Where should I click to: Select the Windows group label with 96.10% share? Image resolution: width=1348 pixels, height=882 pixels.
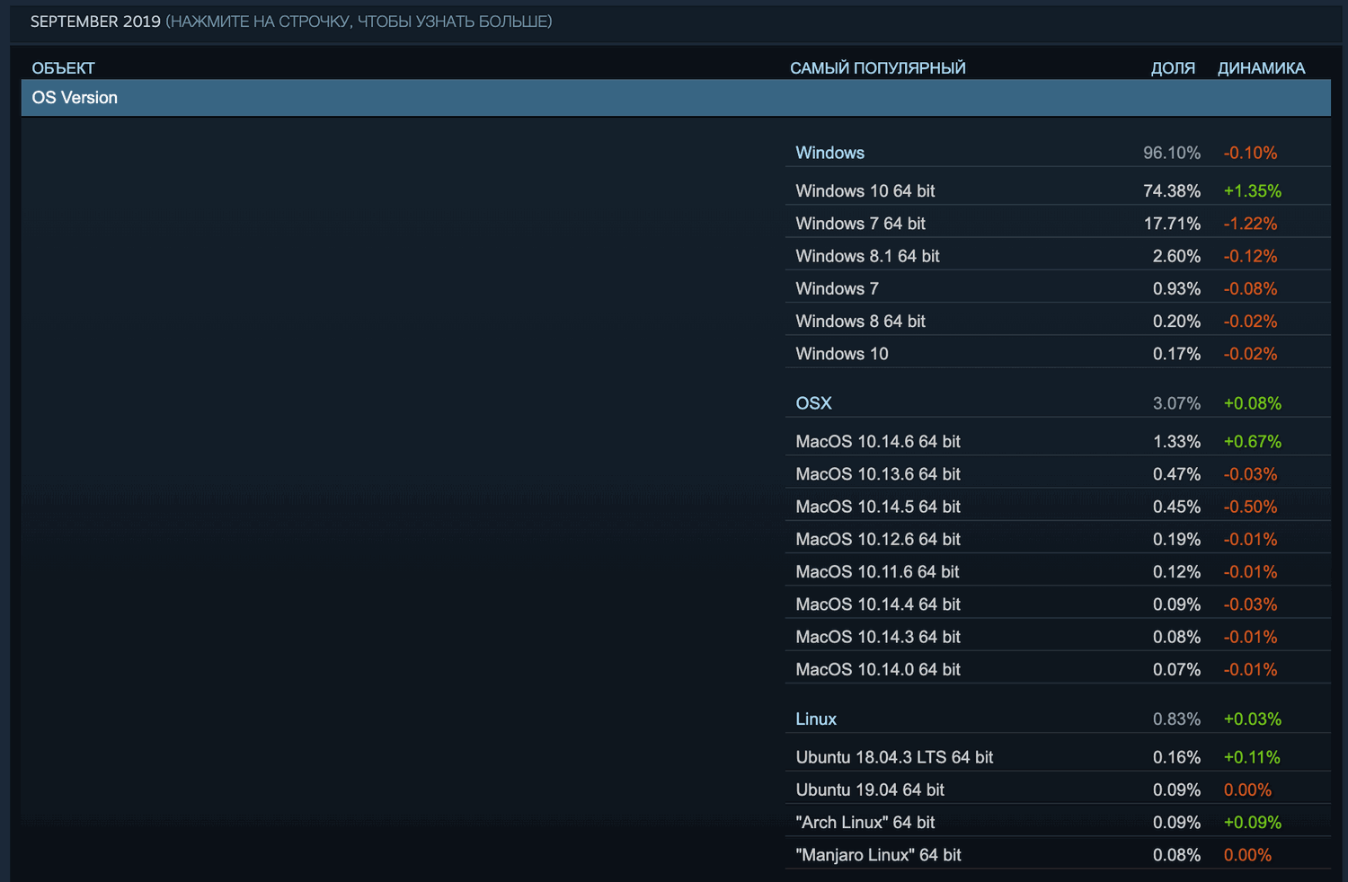pyautogui.click(x=830, y=153)
